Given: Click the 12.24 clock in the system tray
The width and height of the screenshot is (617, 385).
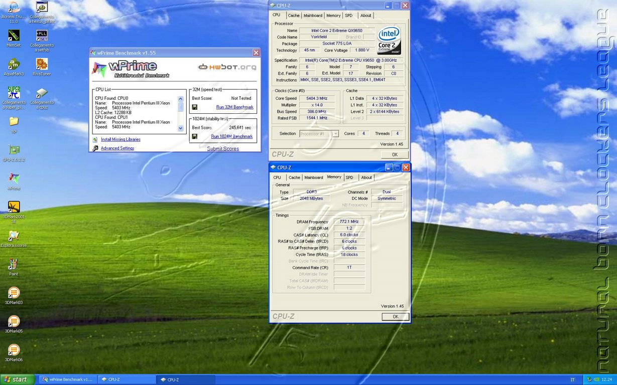Looking at the screenshot, I should [606, 379].
